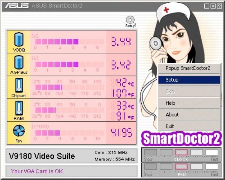Image resolution: width=225 pixels, height=180 pixels.
Task: Click the 107 °F chipset reading
Action: [123, 93]
